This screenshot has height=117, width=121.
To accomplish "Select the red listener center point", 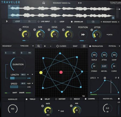I will 61,72.
